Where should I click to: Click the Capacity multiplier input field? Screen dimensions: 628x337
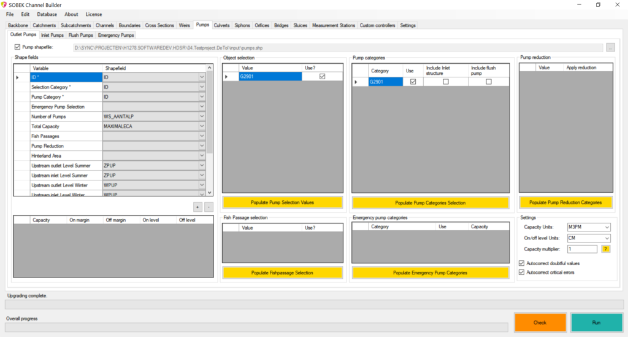[581, 249]
